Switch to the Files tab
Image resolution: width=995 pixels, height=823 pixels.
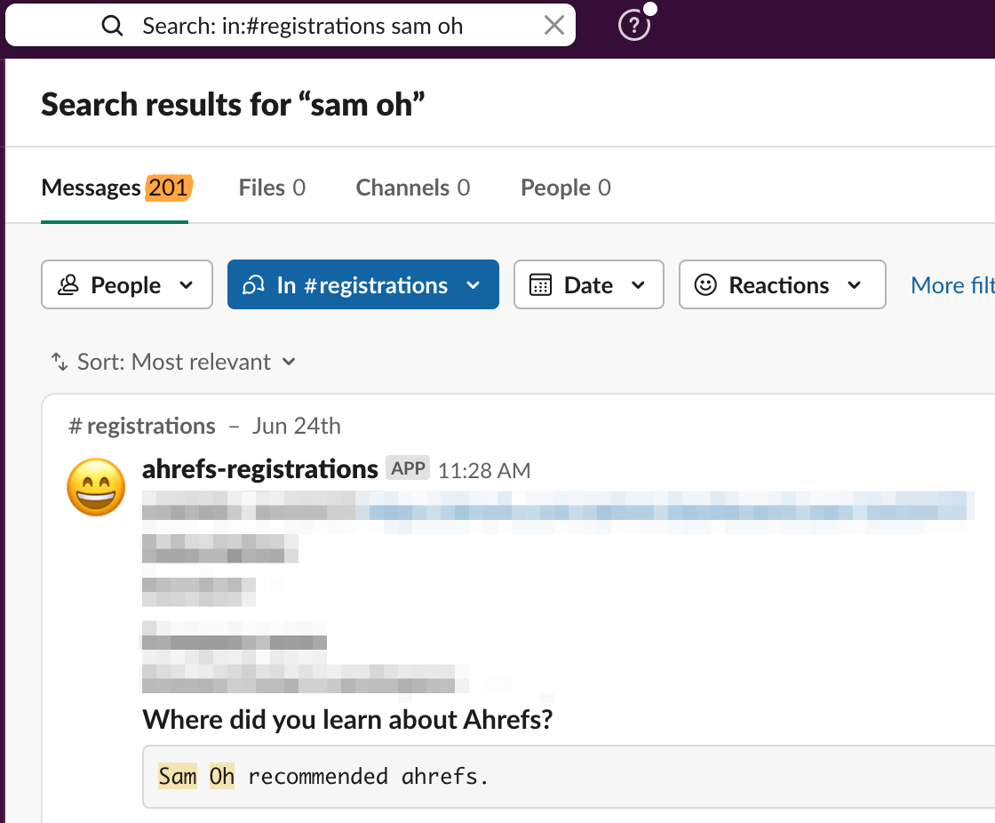click(x=272, y=188)
